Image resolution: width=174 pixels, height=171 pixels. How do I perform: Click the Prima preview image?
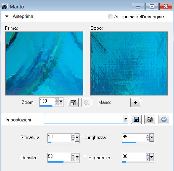44,64
